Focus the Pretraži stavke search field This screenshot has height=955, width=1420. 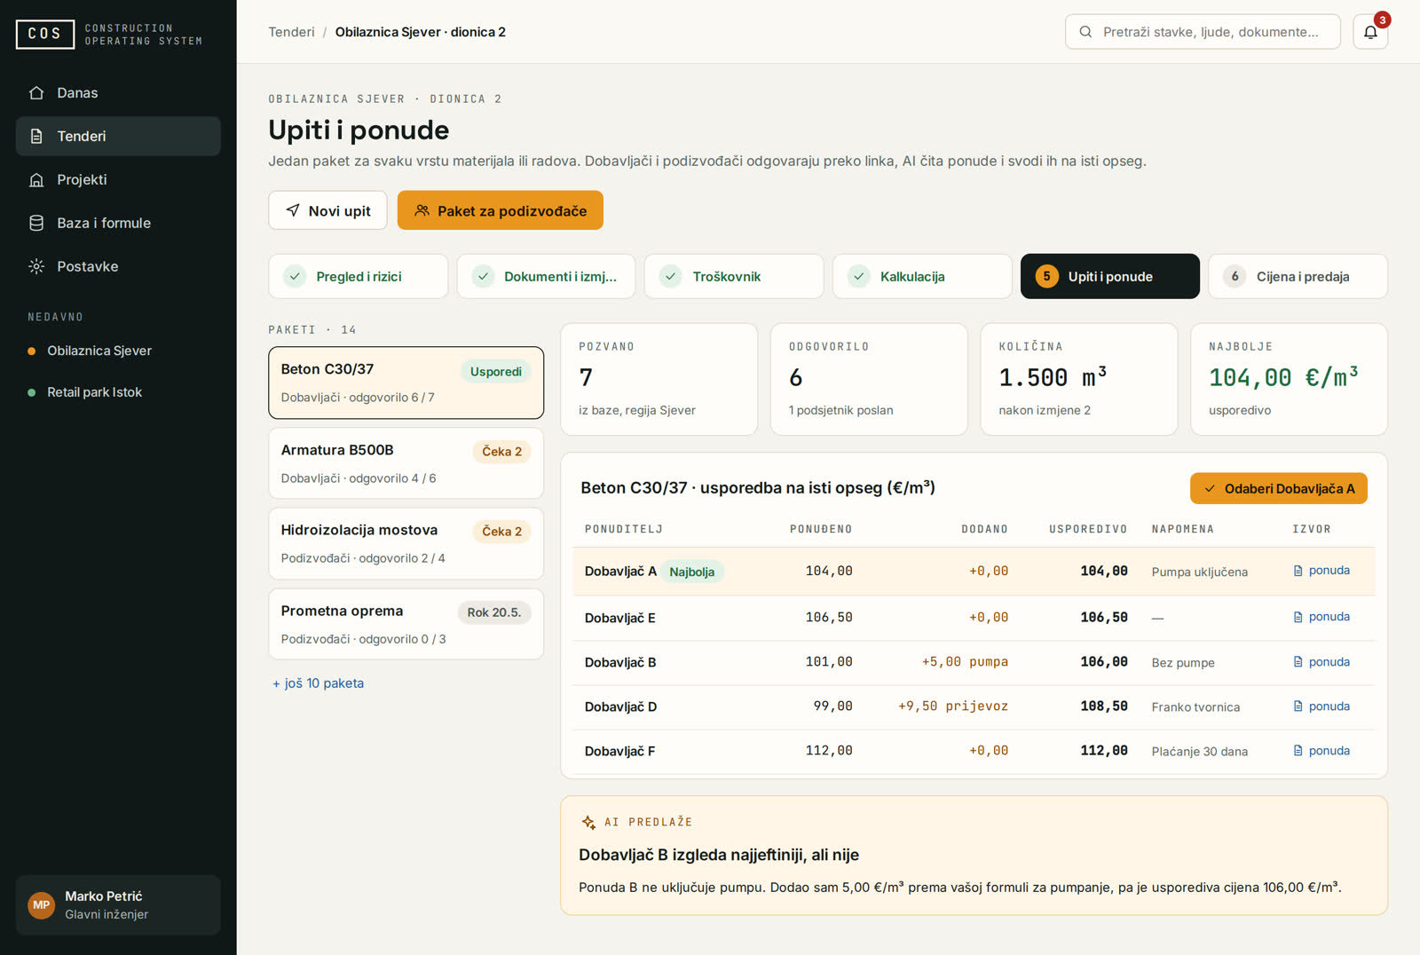(1203, 32)
